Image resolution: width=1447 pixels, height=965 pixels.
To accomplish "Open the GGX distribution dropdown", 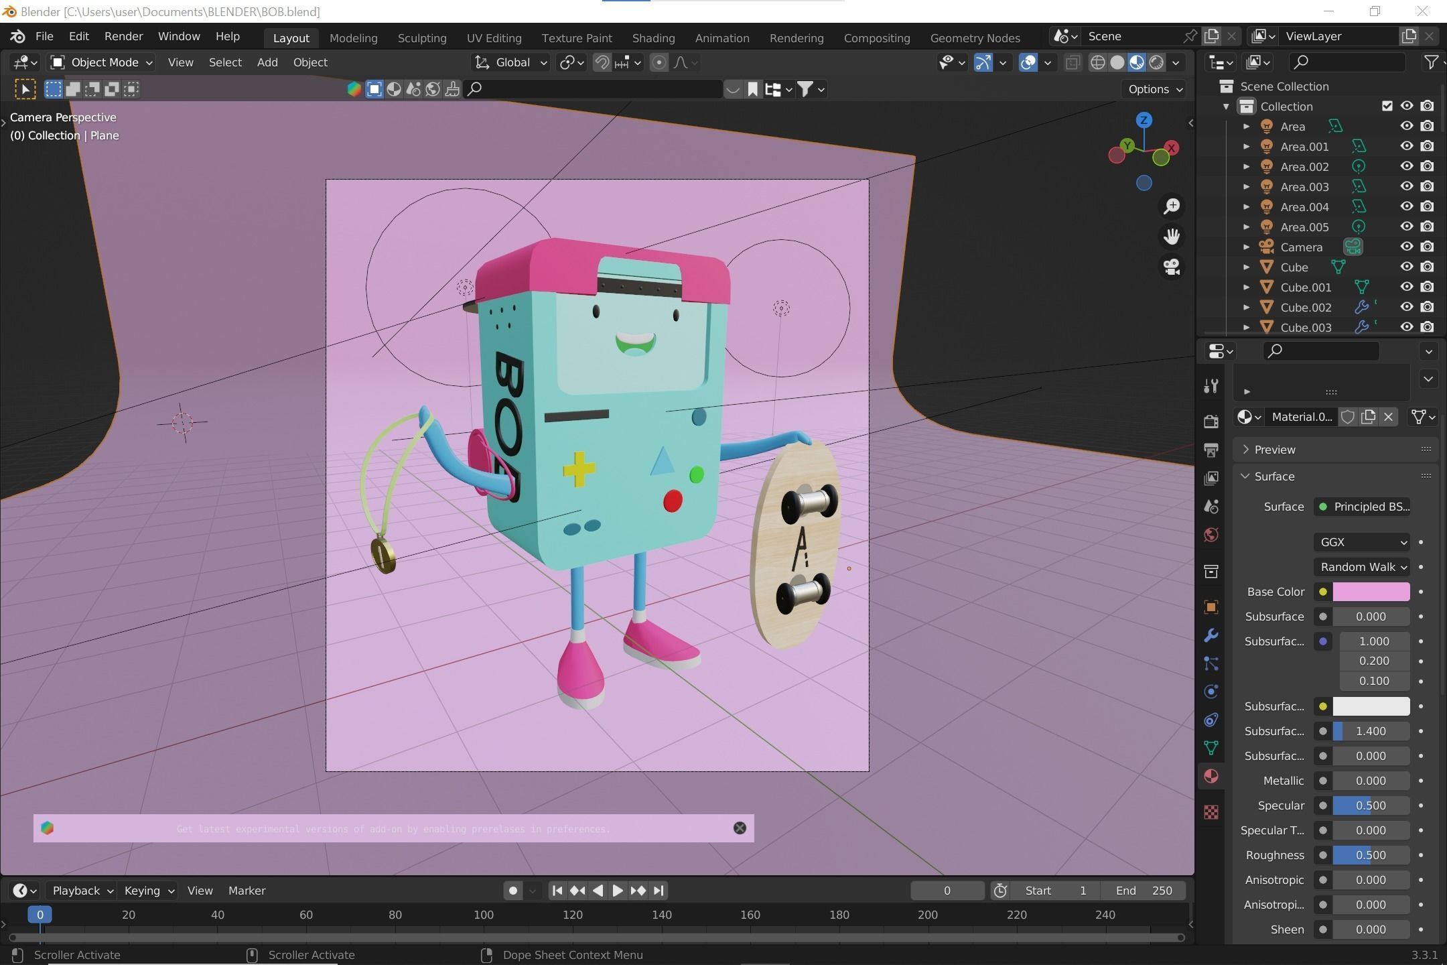I will pos(1361,542).
